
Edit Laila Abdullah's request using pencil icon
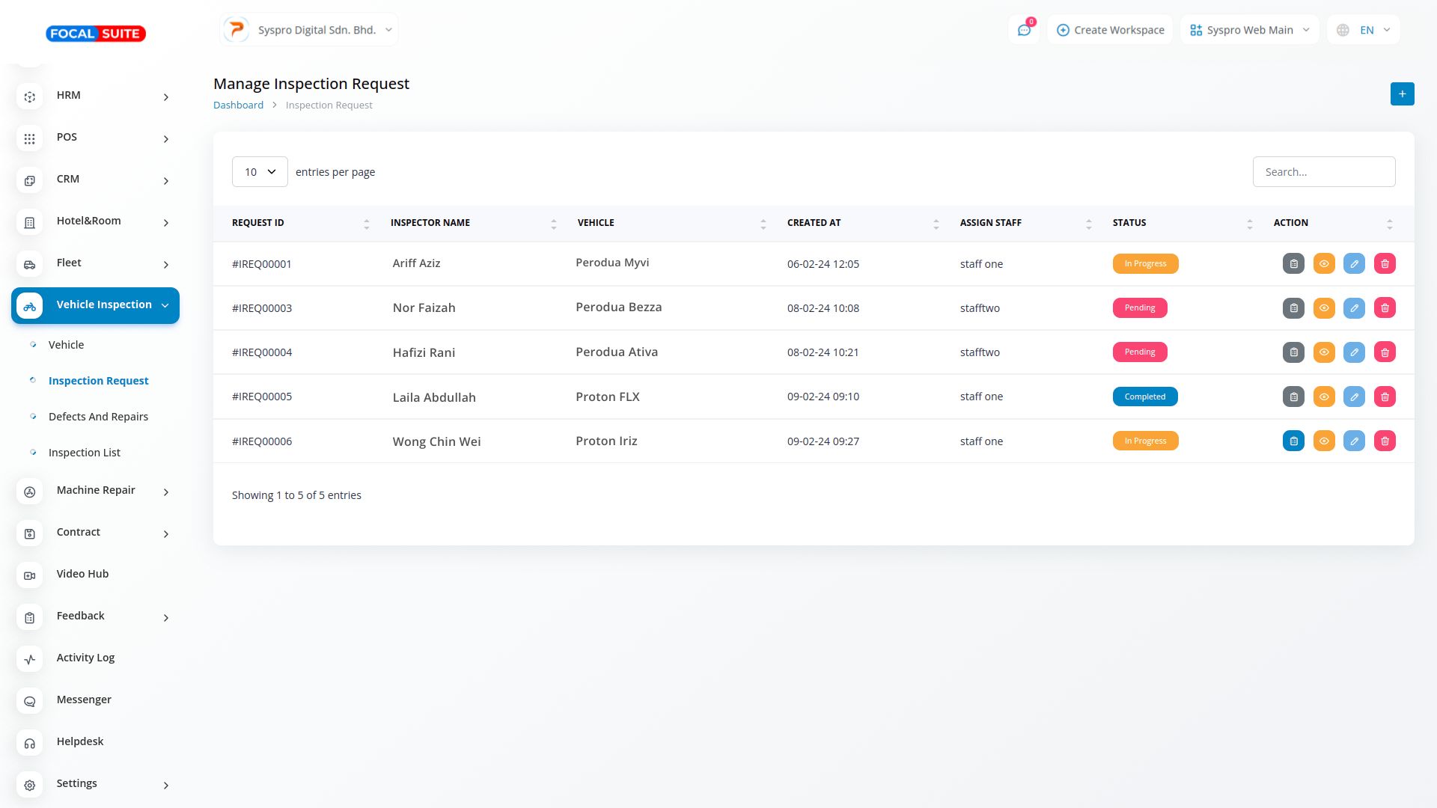[x=1354, y=397]
